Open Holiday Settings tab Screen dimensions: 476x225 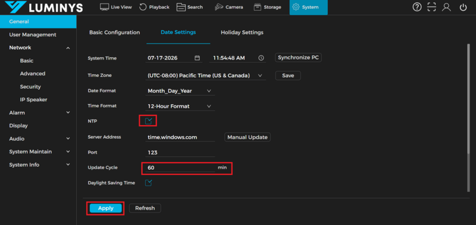(x=242, y=32)
